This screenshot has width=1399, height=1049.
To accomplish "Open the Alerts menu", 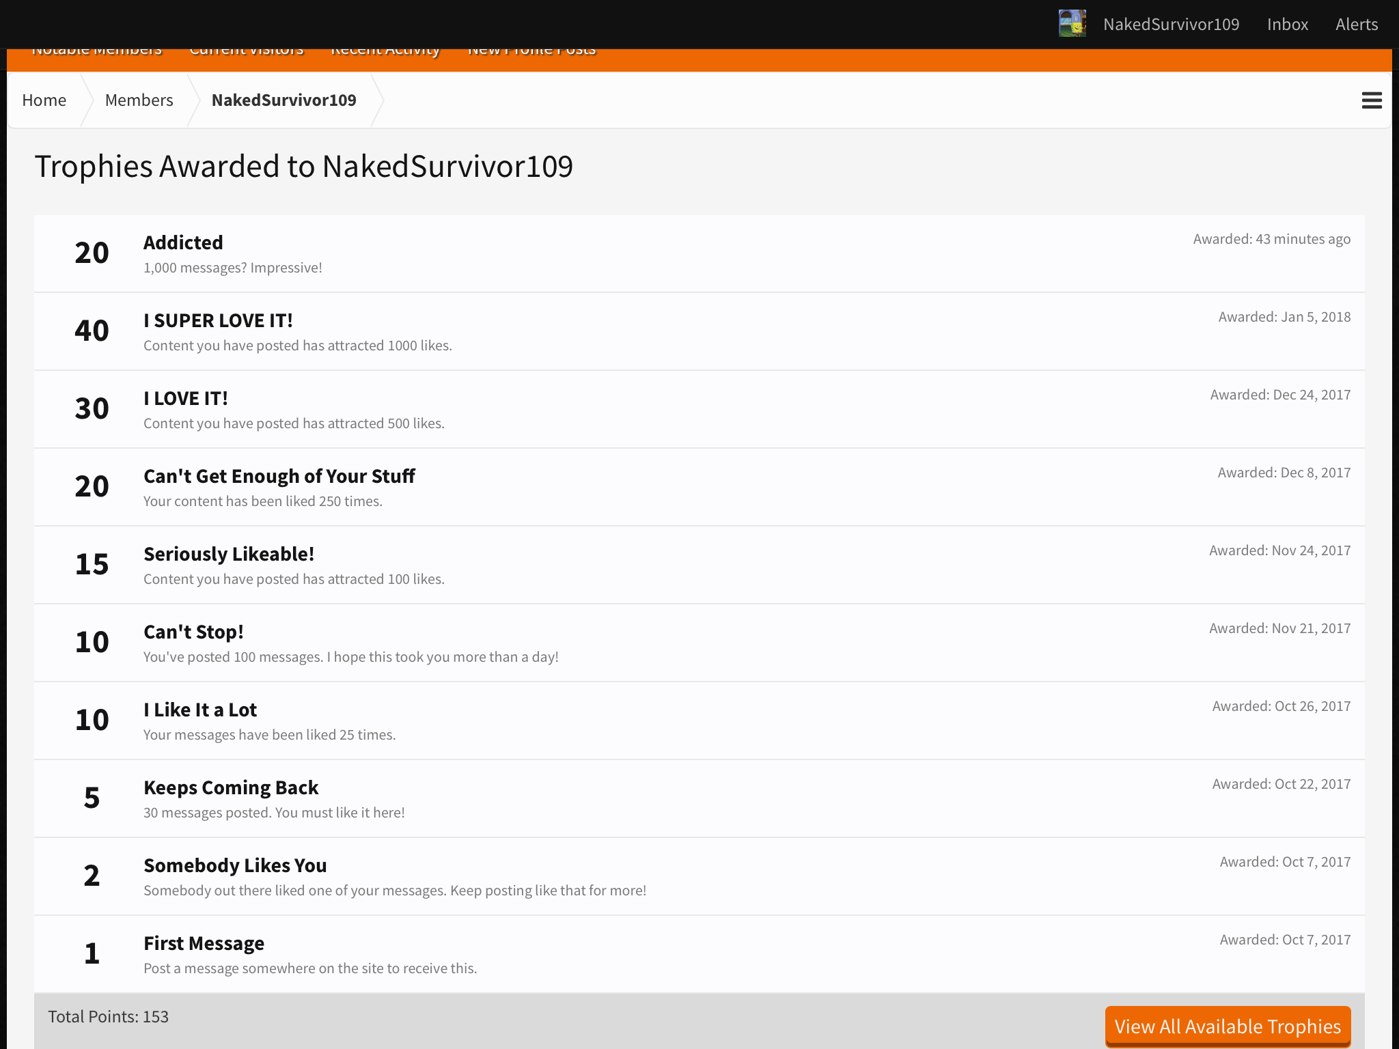I will [1357, 25].
